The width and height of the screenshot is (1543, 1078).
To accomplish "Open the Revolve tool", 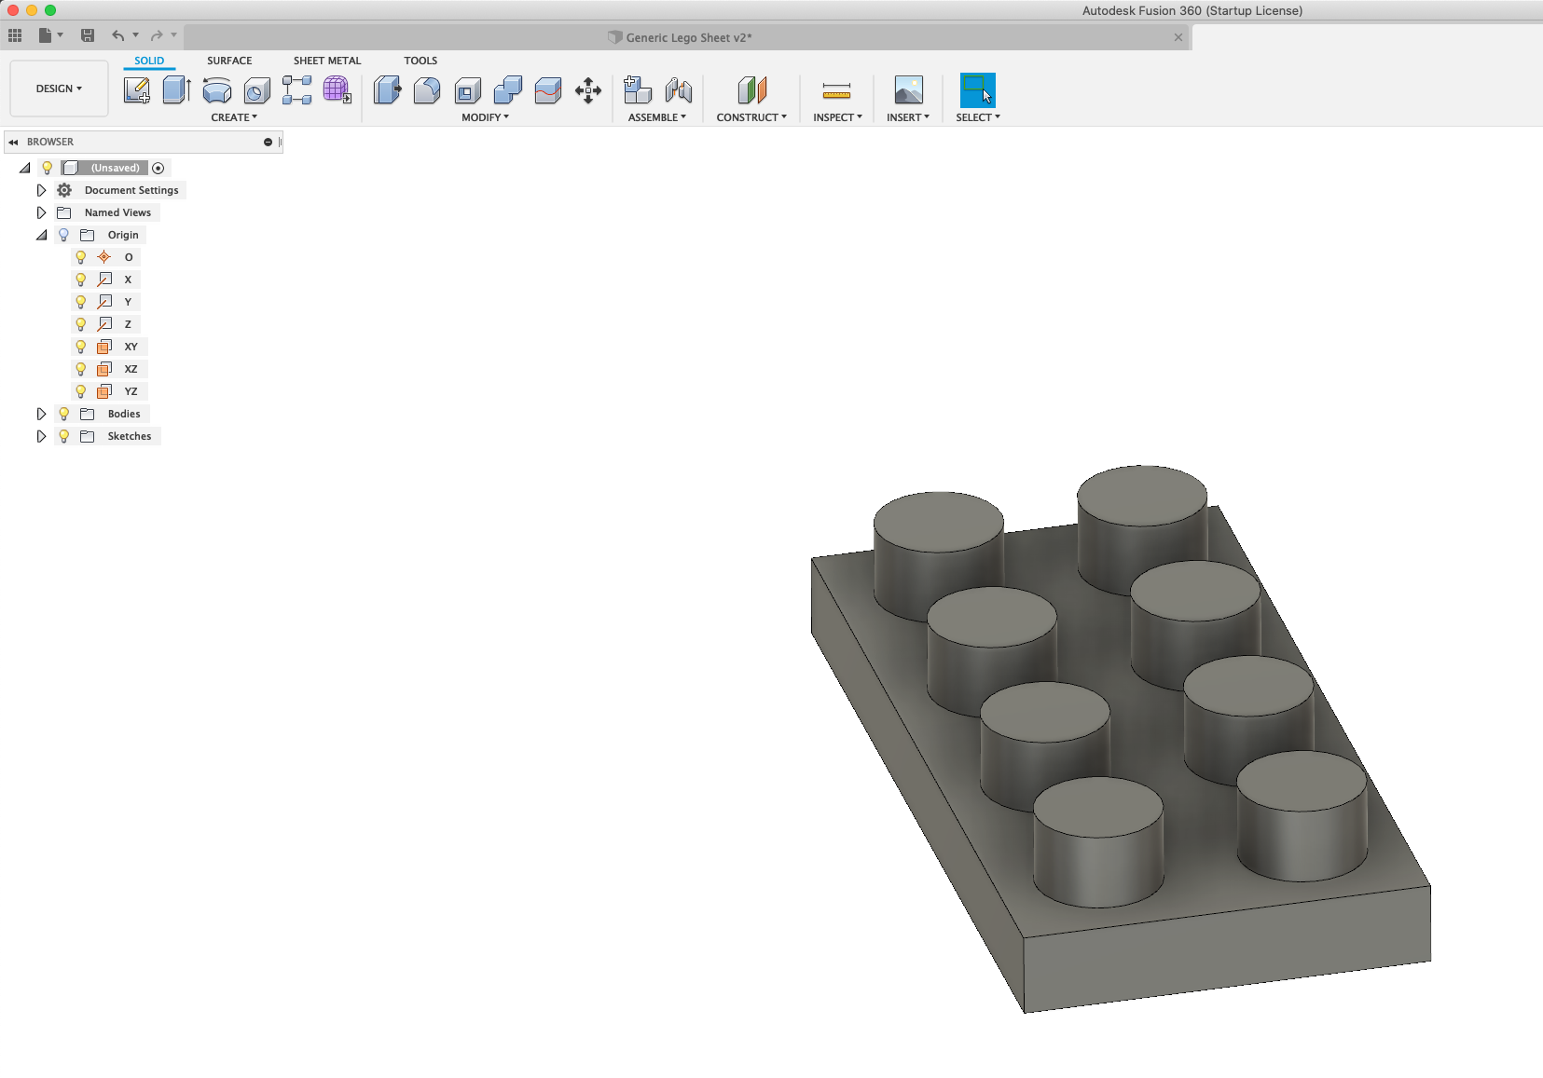I will (x=216, y=90).
